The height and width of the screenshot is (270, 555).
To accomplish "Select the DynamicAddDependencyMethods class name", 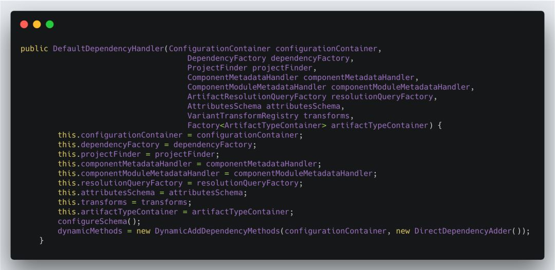I will (x=217, y=231).
